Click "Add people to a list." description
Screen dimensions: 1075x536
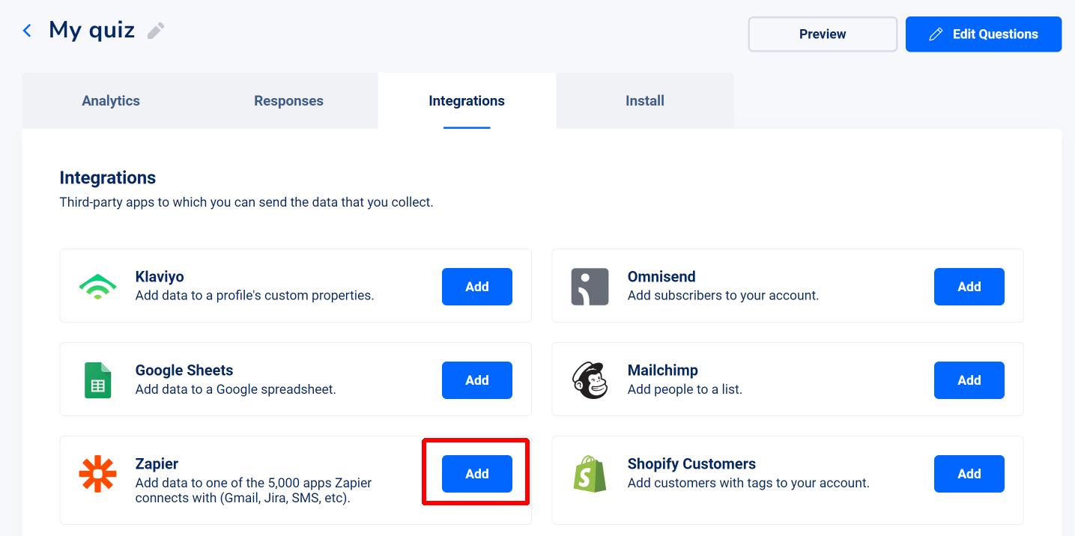tap(685, 389)
